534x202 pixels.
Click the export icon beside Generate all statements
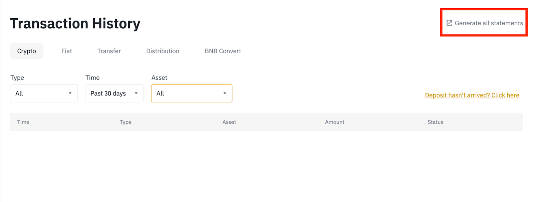(x=450, y=23)
